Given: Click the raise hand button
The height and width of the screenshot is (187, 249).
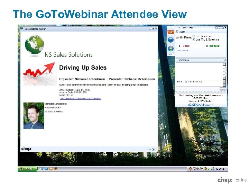Looking at the screenshot, I should click(171, 48).
